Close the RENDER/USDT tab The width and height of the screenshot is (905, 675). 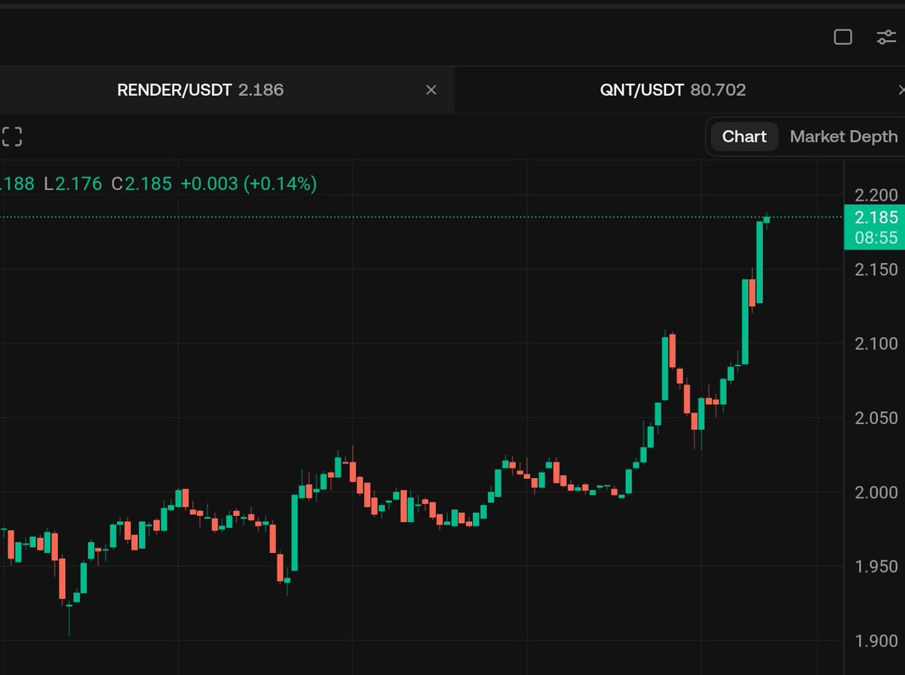[x=431, y=90]
